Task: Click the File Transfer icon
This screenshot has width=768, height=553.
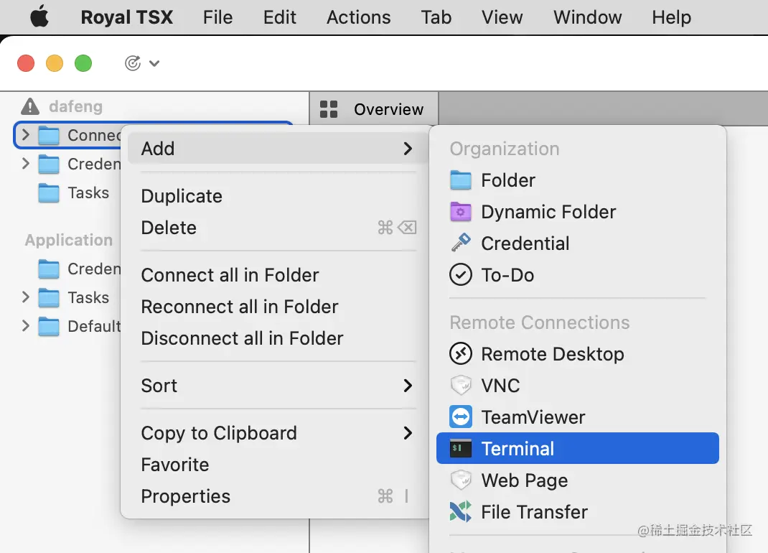Action: click(x=460, y=511)
